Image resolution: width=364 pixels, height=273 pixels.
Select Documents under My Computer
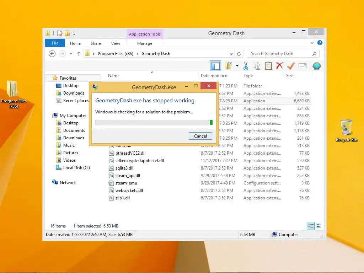tap(74, 130)
